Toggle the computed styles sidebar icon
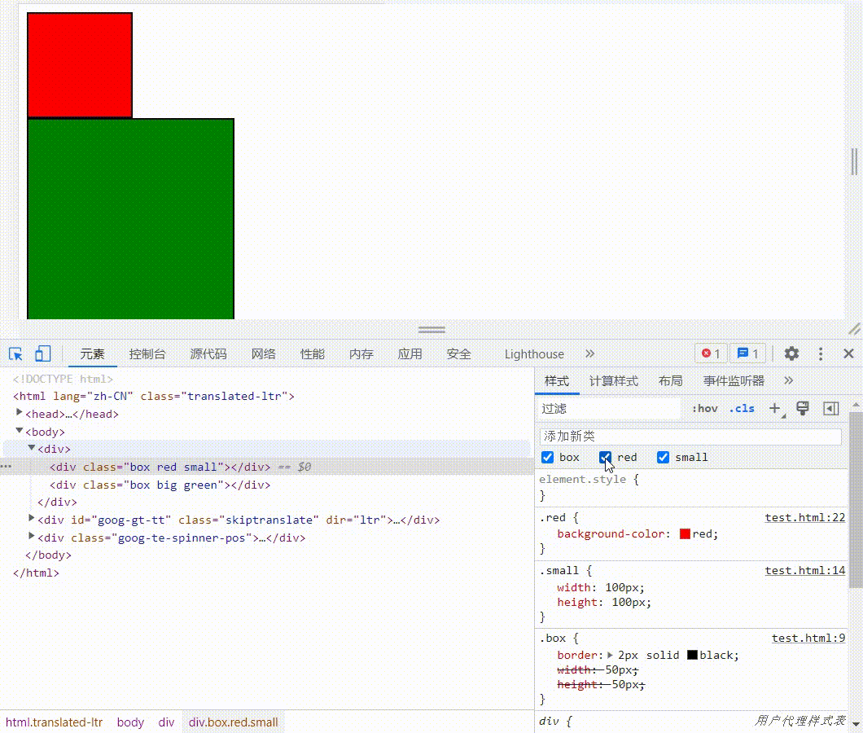This screenshot has height=733, width=863. (831, 408)
